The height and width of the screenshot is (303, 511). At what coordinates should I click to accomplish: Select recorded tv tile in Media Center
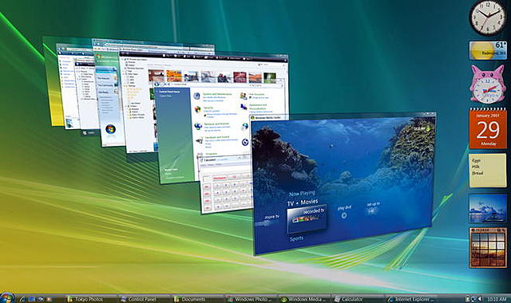pos(307,219)
